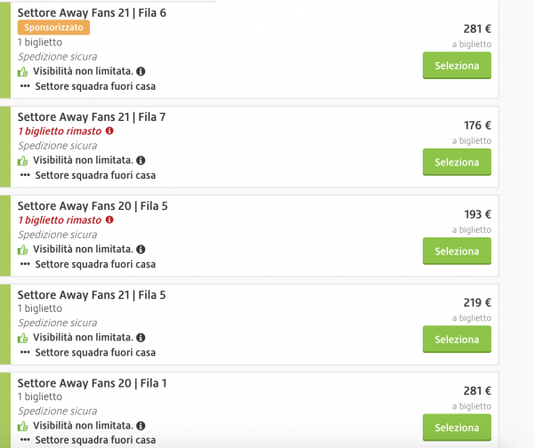
Task: Click info icon next to Fila 6 visibility
Action: [x=141, y=71]
